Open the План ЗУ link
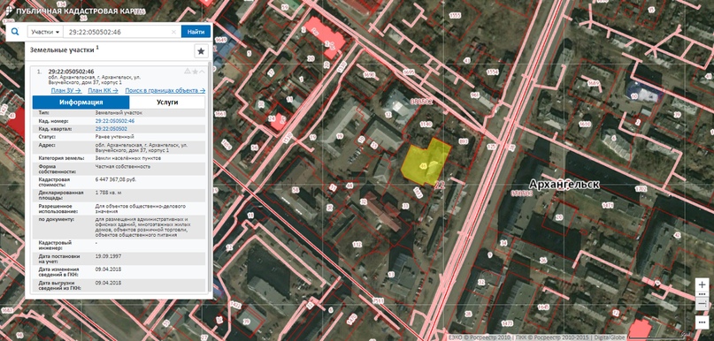This screenshot has height=341, width=714. point(66,90)
